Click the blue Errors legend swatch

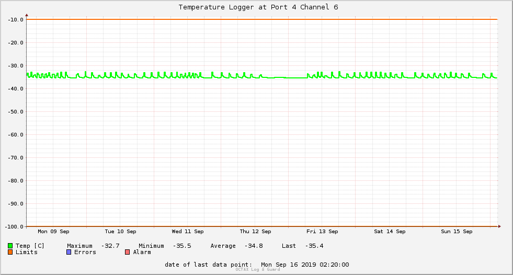click(x=69, y=252)
